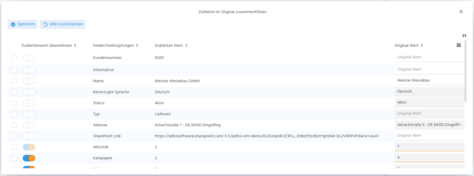Select the 0500 customer number cell
The width and height of the screenshot is (474, 176).
click(159, 58)
